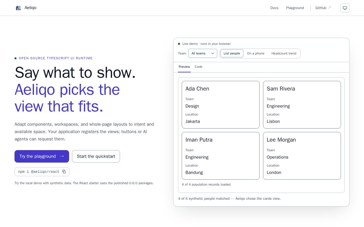Viewport: 364px width, 227px height.
Task: Switch to the Preview tab
Action: click(184, 67)
